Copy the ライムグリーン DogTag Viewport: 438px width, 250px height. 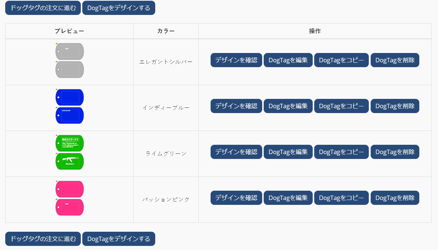click(341, 152)
